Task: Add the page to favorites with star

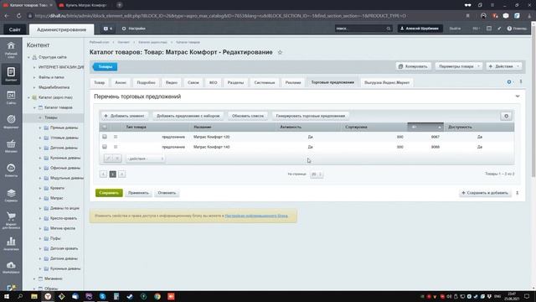Action: (x=280, y=52)
